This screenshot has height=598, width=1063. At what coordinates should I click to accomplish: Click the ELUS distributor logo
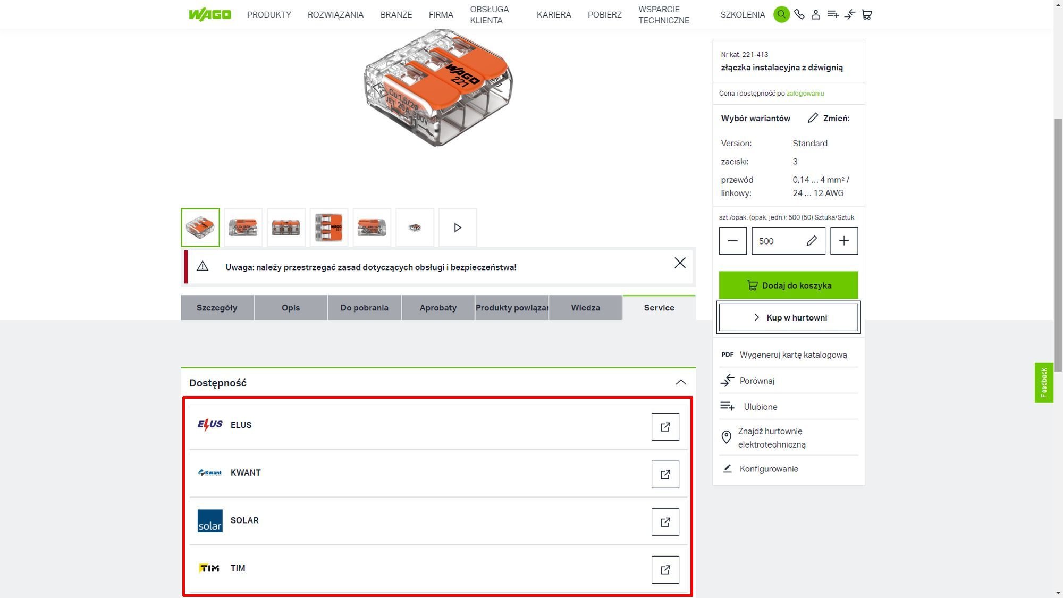pyautogui.click(x=210, y=425)
